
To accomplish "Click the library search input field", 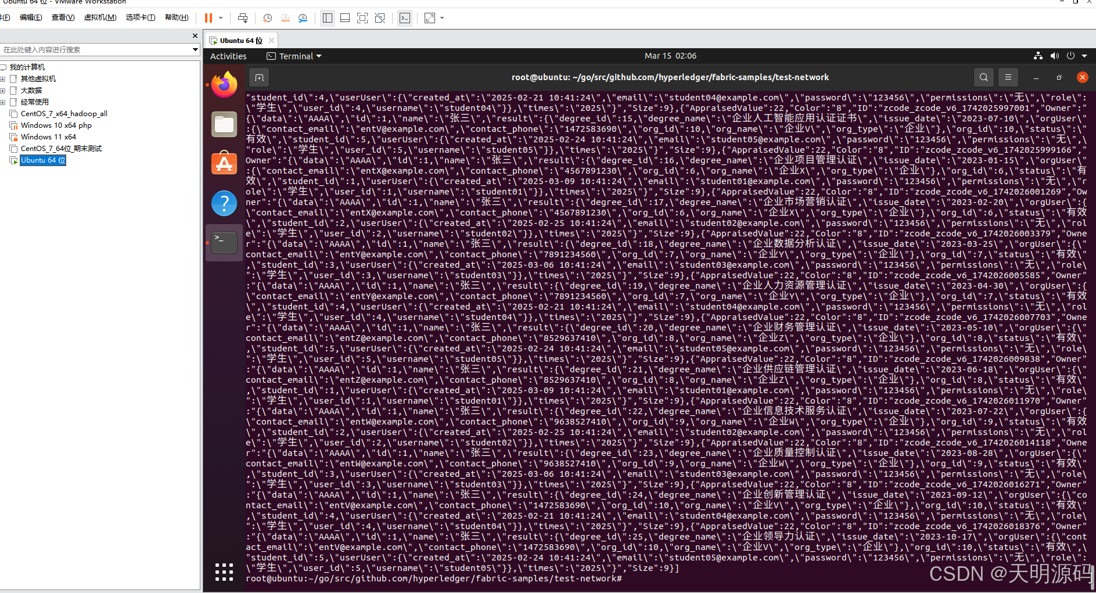I will 95,50.
